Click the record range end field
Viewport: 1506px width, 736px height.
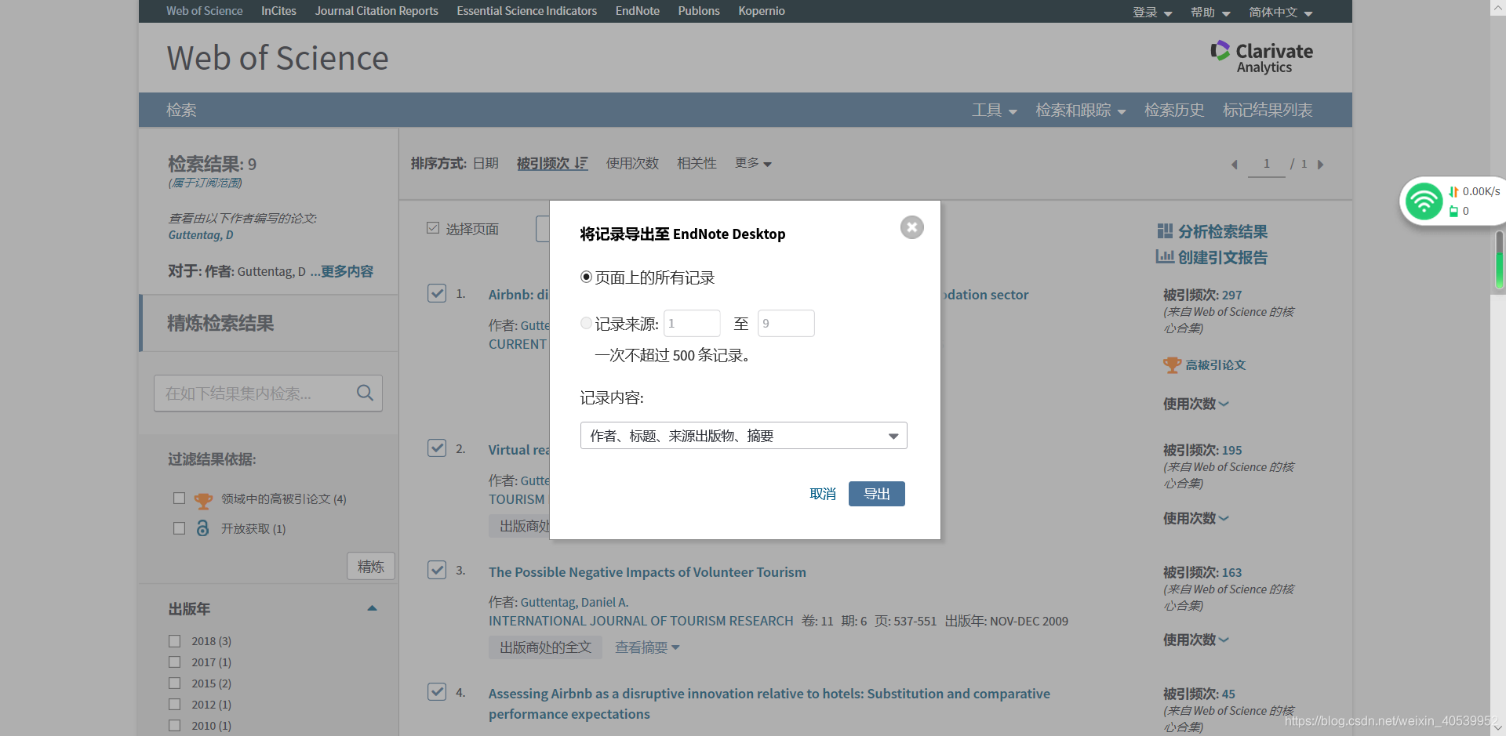[786, 323]
